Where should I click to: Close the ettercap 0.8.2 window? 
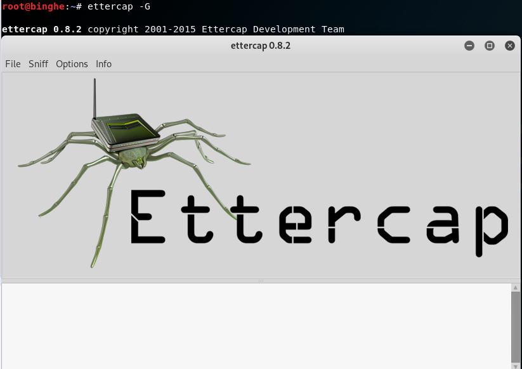click(x=510, y=46)
